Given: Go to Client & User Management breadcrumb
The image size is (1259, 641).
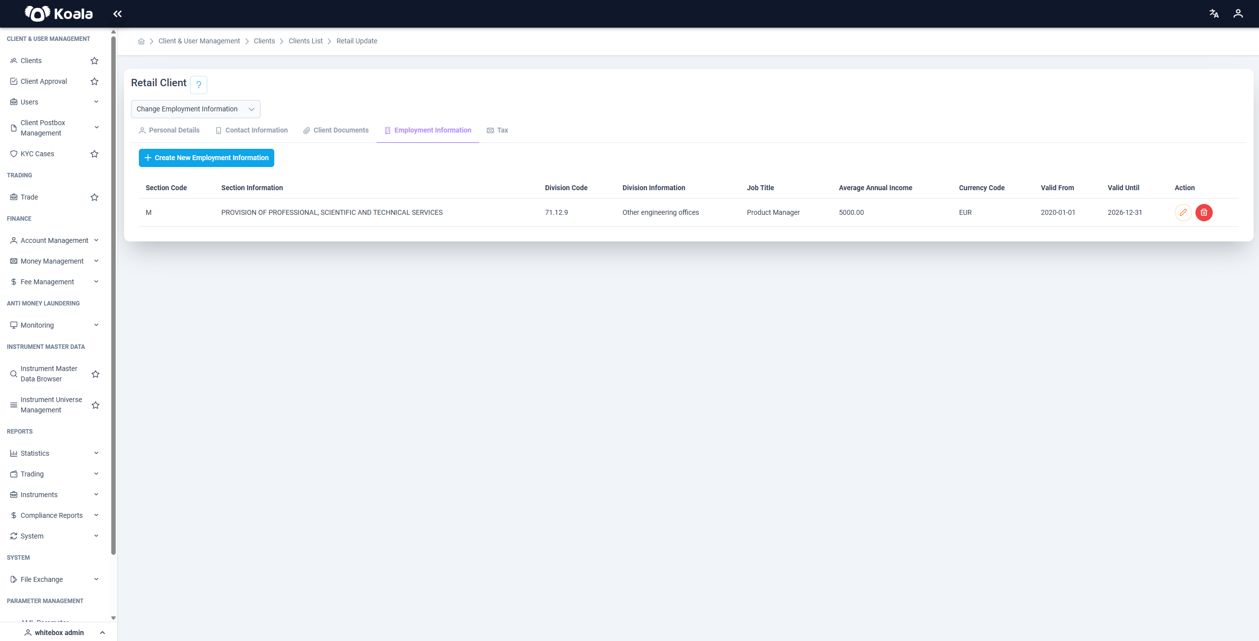Looking at the screenshot, I should 199,41.
